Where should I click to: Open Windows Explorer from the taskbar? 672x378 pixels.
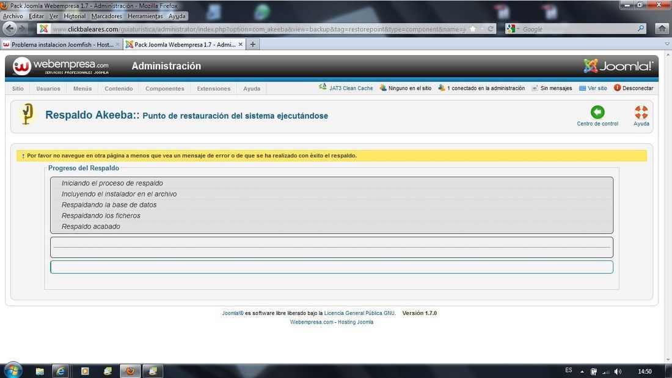pyautogui.click(x=40, y=371)
